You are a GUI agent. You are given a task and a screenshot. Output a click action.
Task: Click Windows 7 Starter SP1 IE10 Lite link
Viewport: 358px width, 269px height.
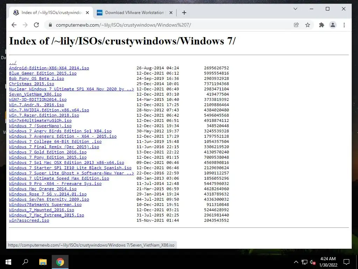pos(70,168)
